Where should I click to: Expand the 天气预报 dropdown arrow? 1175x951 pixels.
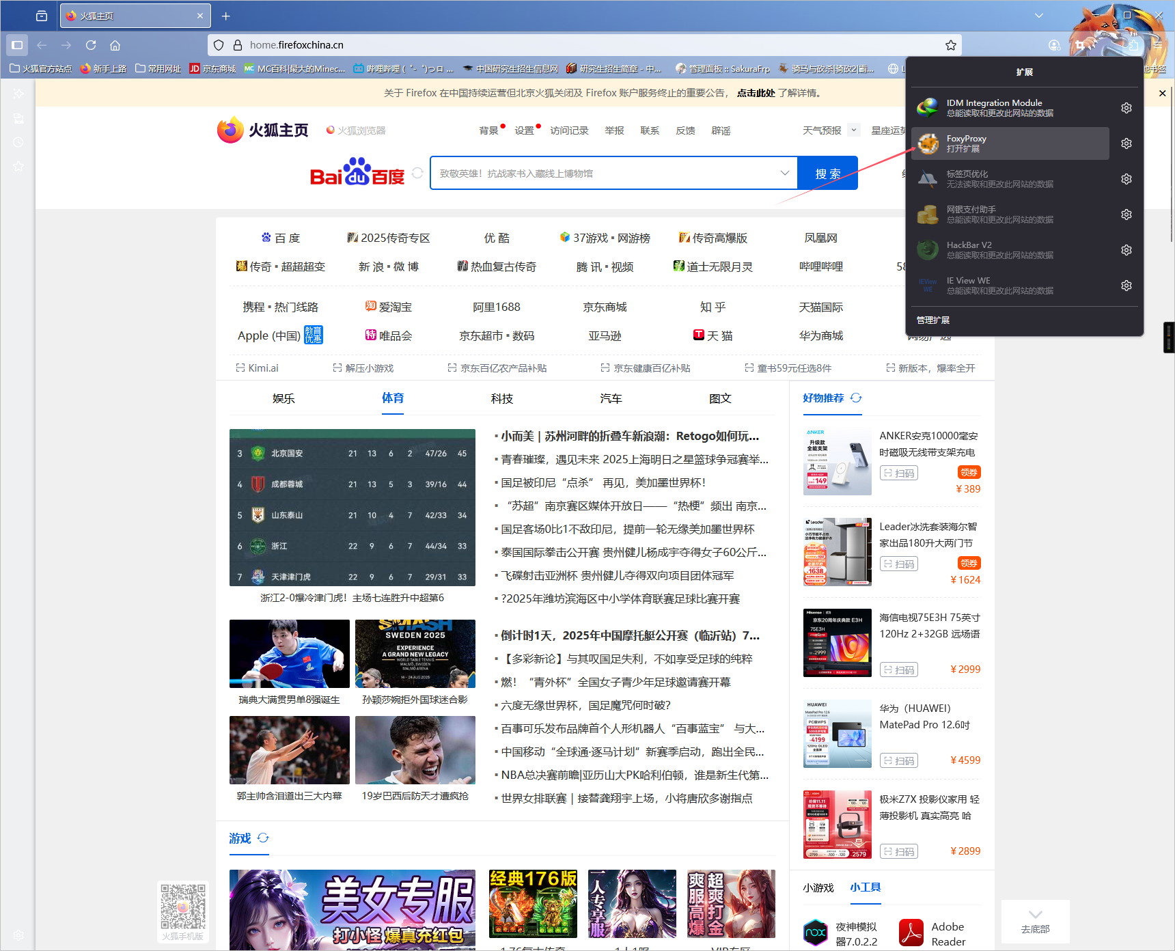click(x=853, y=130)
